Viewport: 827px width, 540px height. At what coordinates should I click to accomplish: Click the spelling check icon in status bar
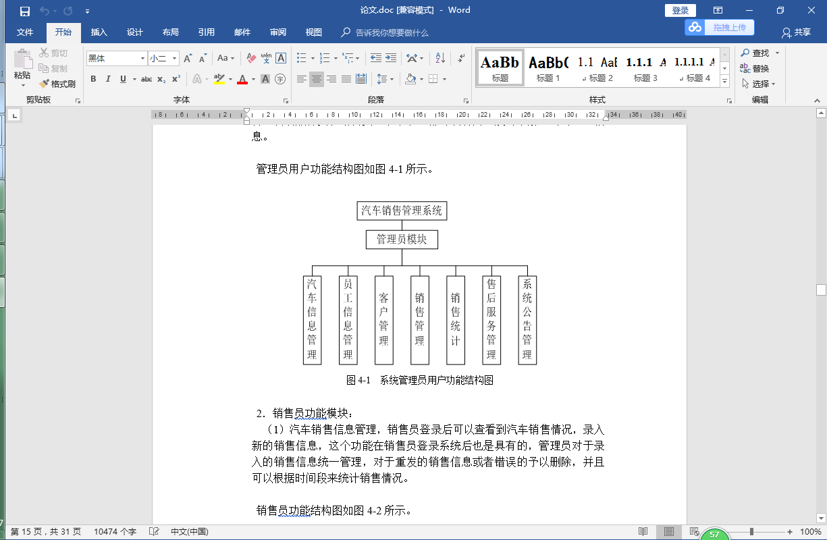click(154, 532)
